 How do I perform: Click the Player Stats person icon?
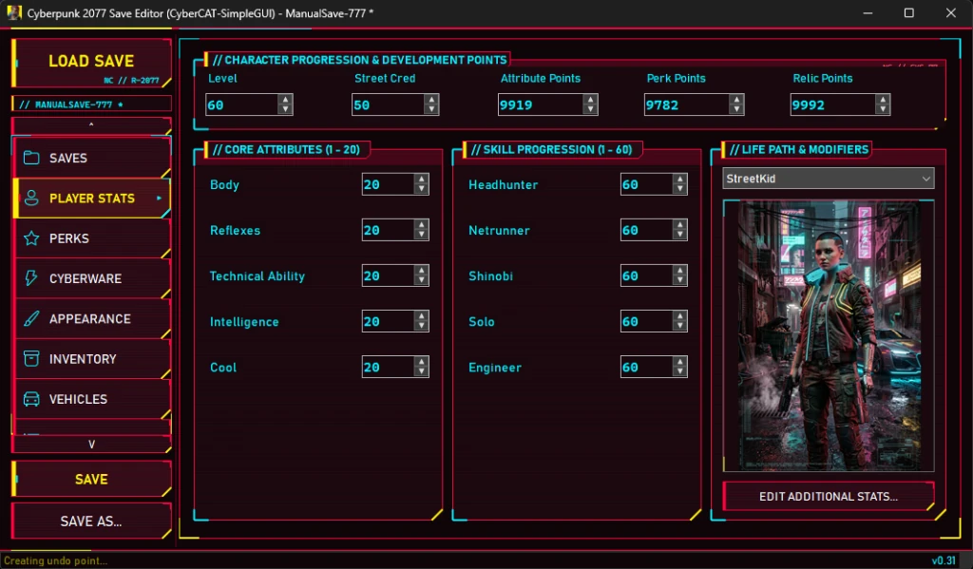point(31,198)
